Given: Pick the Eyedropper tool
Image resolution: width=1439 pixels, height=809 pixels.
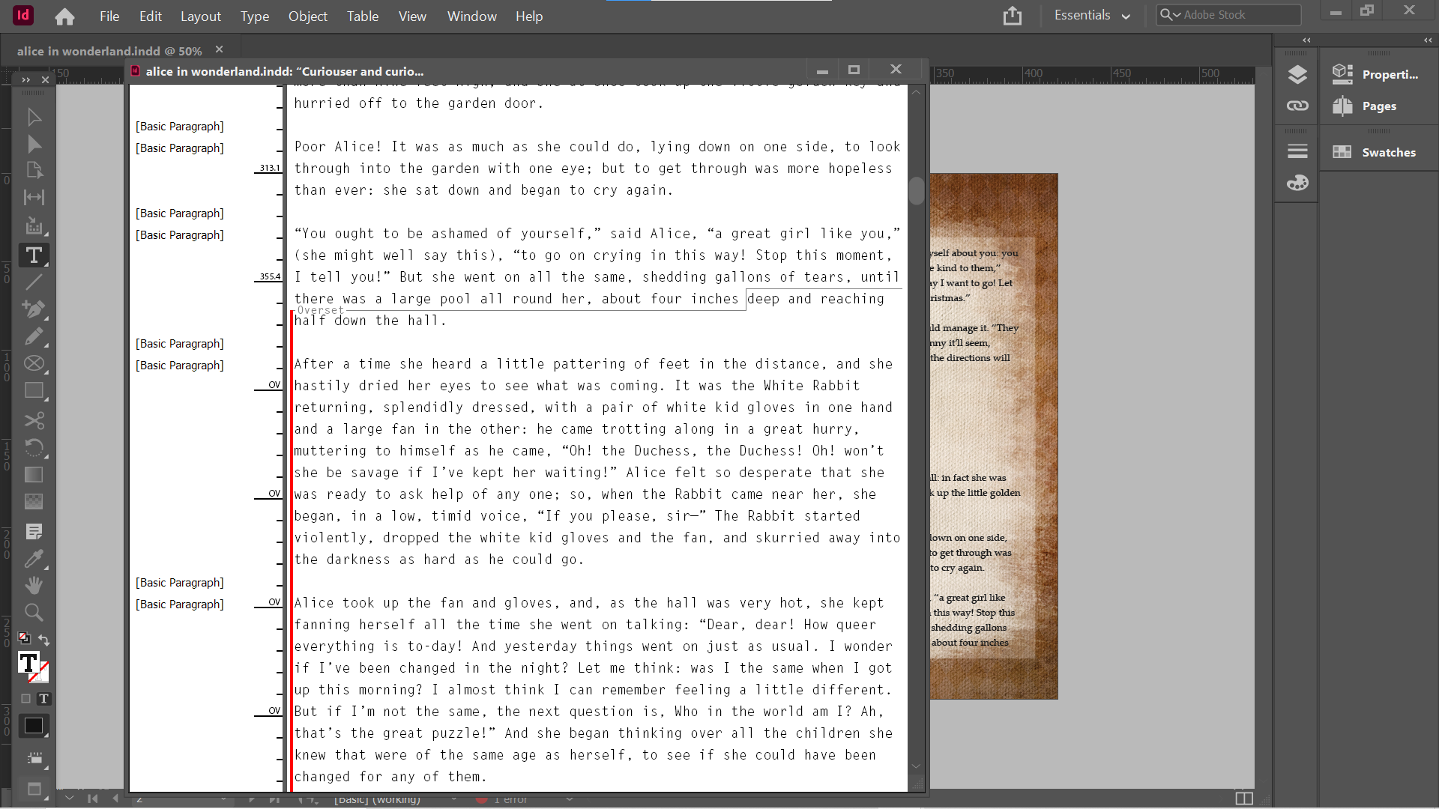Looking at the screenshot, I should 34,559.
